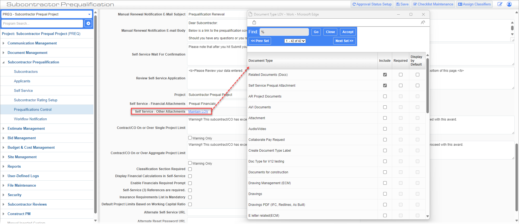Viewport: 519px width, 224px height.
Task: Click the main page vertical scrollbar
Action: pyautogui.click(x=517, y=177)
